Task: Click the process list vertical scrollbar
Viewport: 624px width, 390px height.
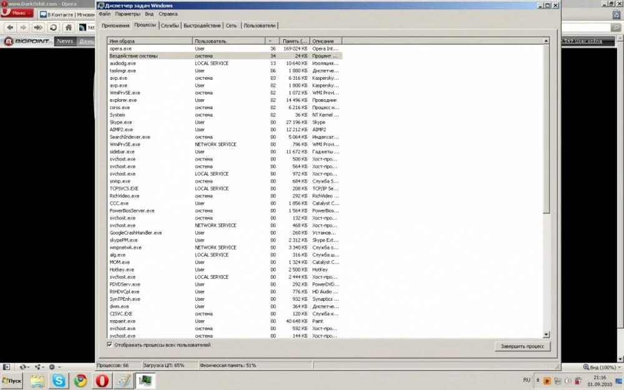Action: click(547, 125)
